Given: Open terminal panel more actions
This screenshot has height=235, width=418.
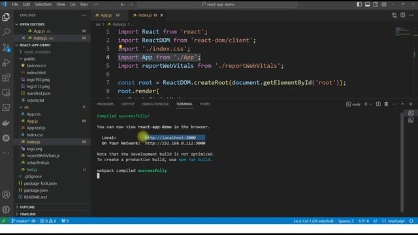Looking at the screenshot, I should [x=394, y=104].
